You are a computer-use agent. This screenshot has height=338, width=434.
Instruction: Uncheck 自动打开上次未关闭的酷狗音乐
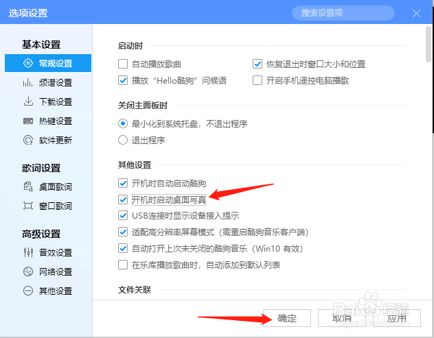(123, 248)
